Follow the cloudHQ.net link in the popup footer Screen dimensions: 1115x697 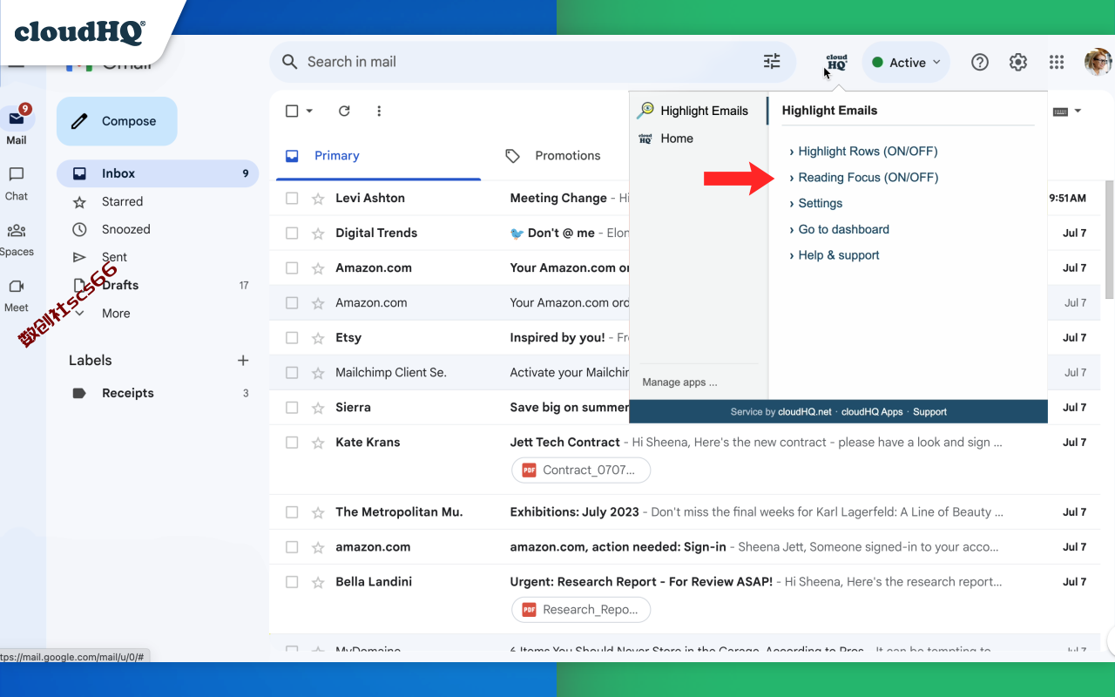coord(805,411)
